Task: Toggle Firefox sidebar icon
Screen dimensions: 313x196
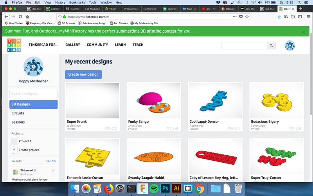Action: point(300,16)
